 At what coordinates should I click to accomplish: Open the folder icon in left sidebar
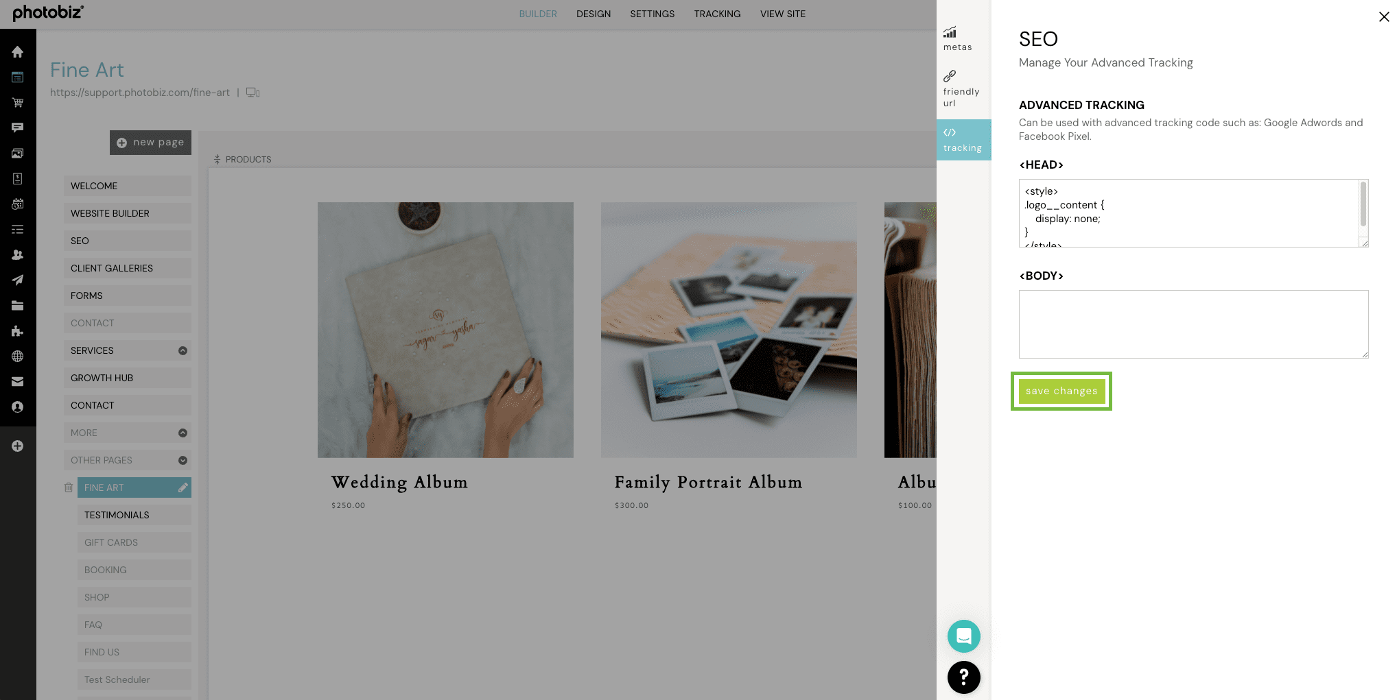coord(18,306)
